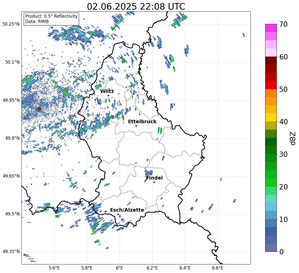This screenshot has height=273, width=299.
Task: Pick the bright red swatch above 50 dBZ
Action: point(271,85)
